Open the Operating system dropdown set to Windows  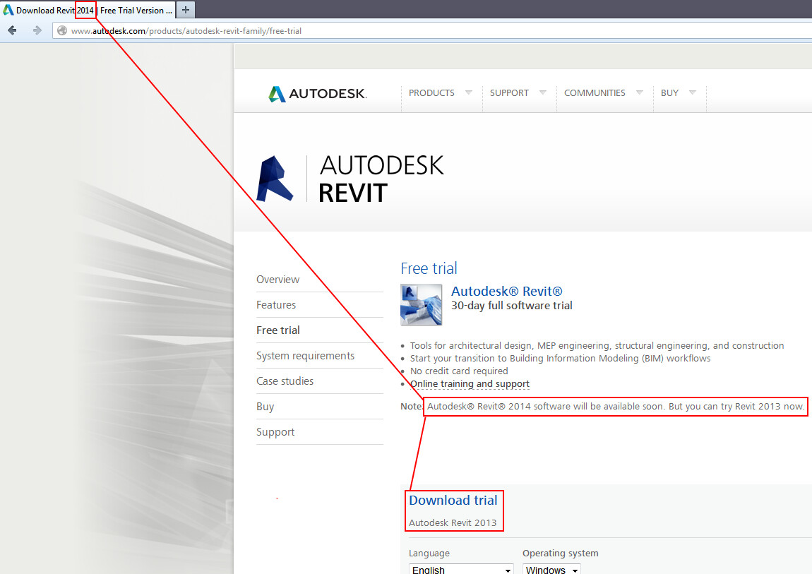551,569
